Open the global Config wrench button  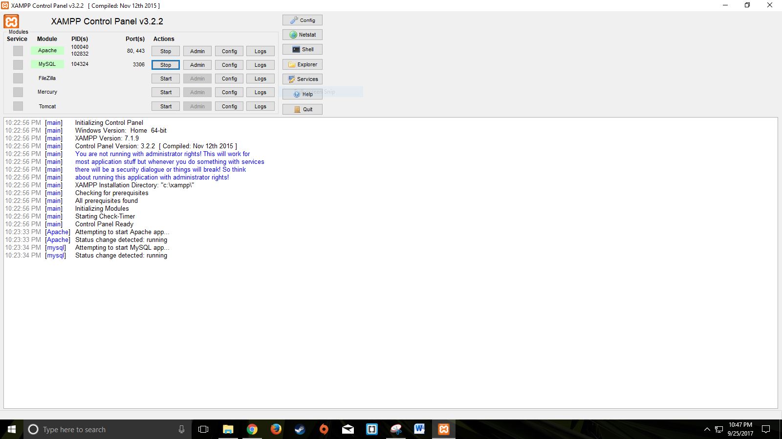point(302,20)
